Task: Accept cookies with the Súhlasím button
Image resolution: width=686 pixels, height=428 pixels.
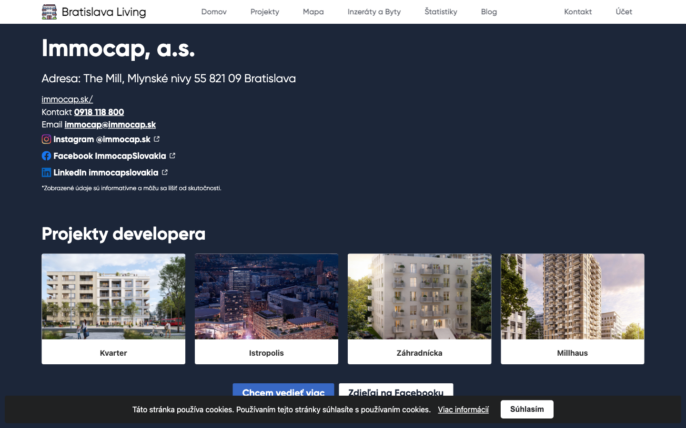Action: (x=527, y=409)
